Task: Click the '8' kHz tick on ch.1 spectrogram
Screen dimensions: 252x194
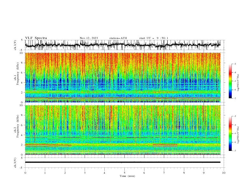Action: [22, 63]
